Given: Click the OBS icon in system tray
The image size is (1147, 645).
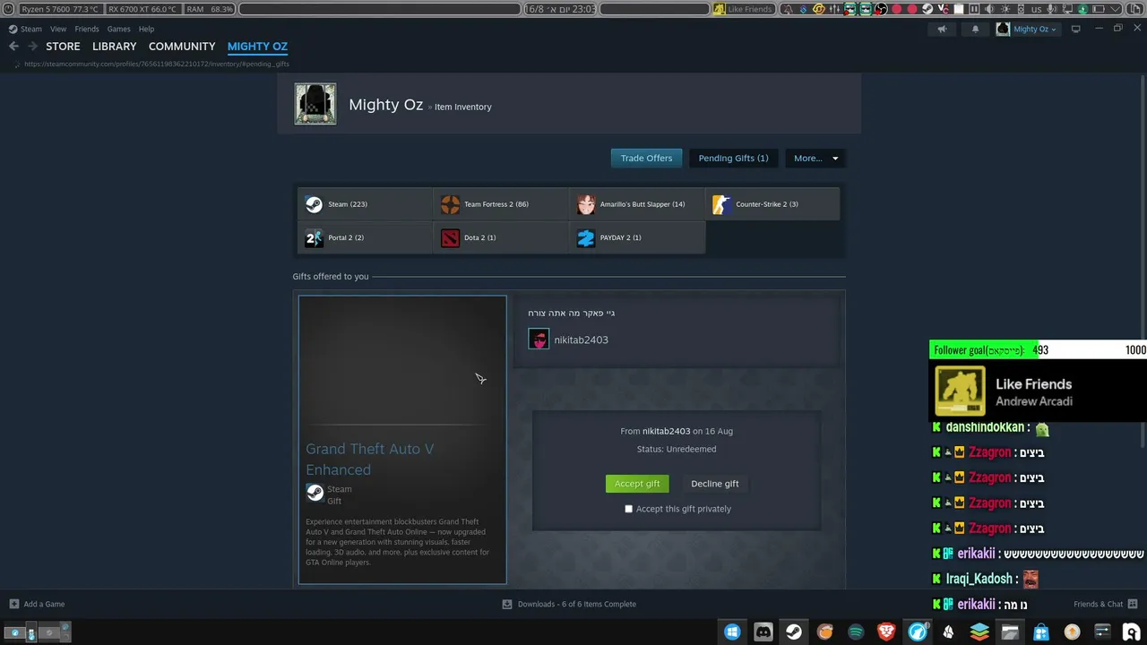Looking at the screenshot, I should [881, 9].
